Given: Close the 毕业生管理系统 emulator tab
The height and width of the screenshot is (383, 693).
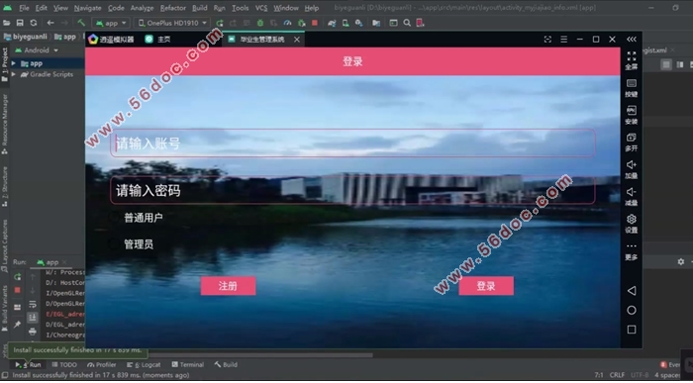Looking at the screenshot, I should click(297, 40).
